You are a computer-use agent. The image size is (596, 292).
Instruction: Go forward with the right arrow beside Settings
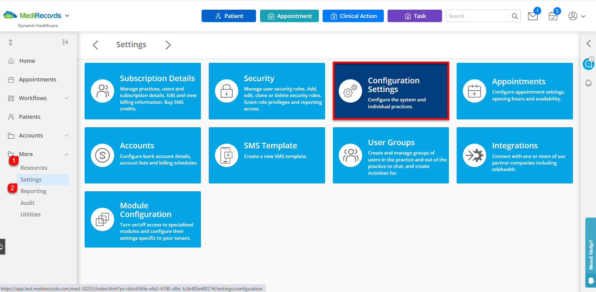[168, 45]
